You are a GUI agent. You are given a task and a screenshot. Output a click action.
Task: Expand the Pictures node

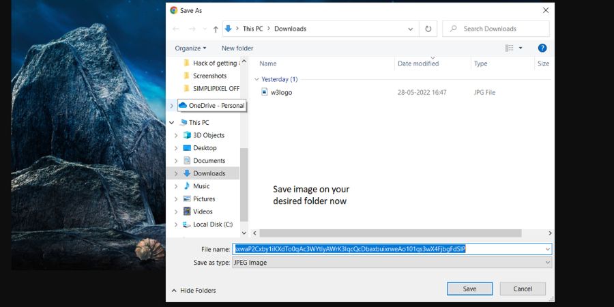tap(176, 199)
